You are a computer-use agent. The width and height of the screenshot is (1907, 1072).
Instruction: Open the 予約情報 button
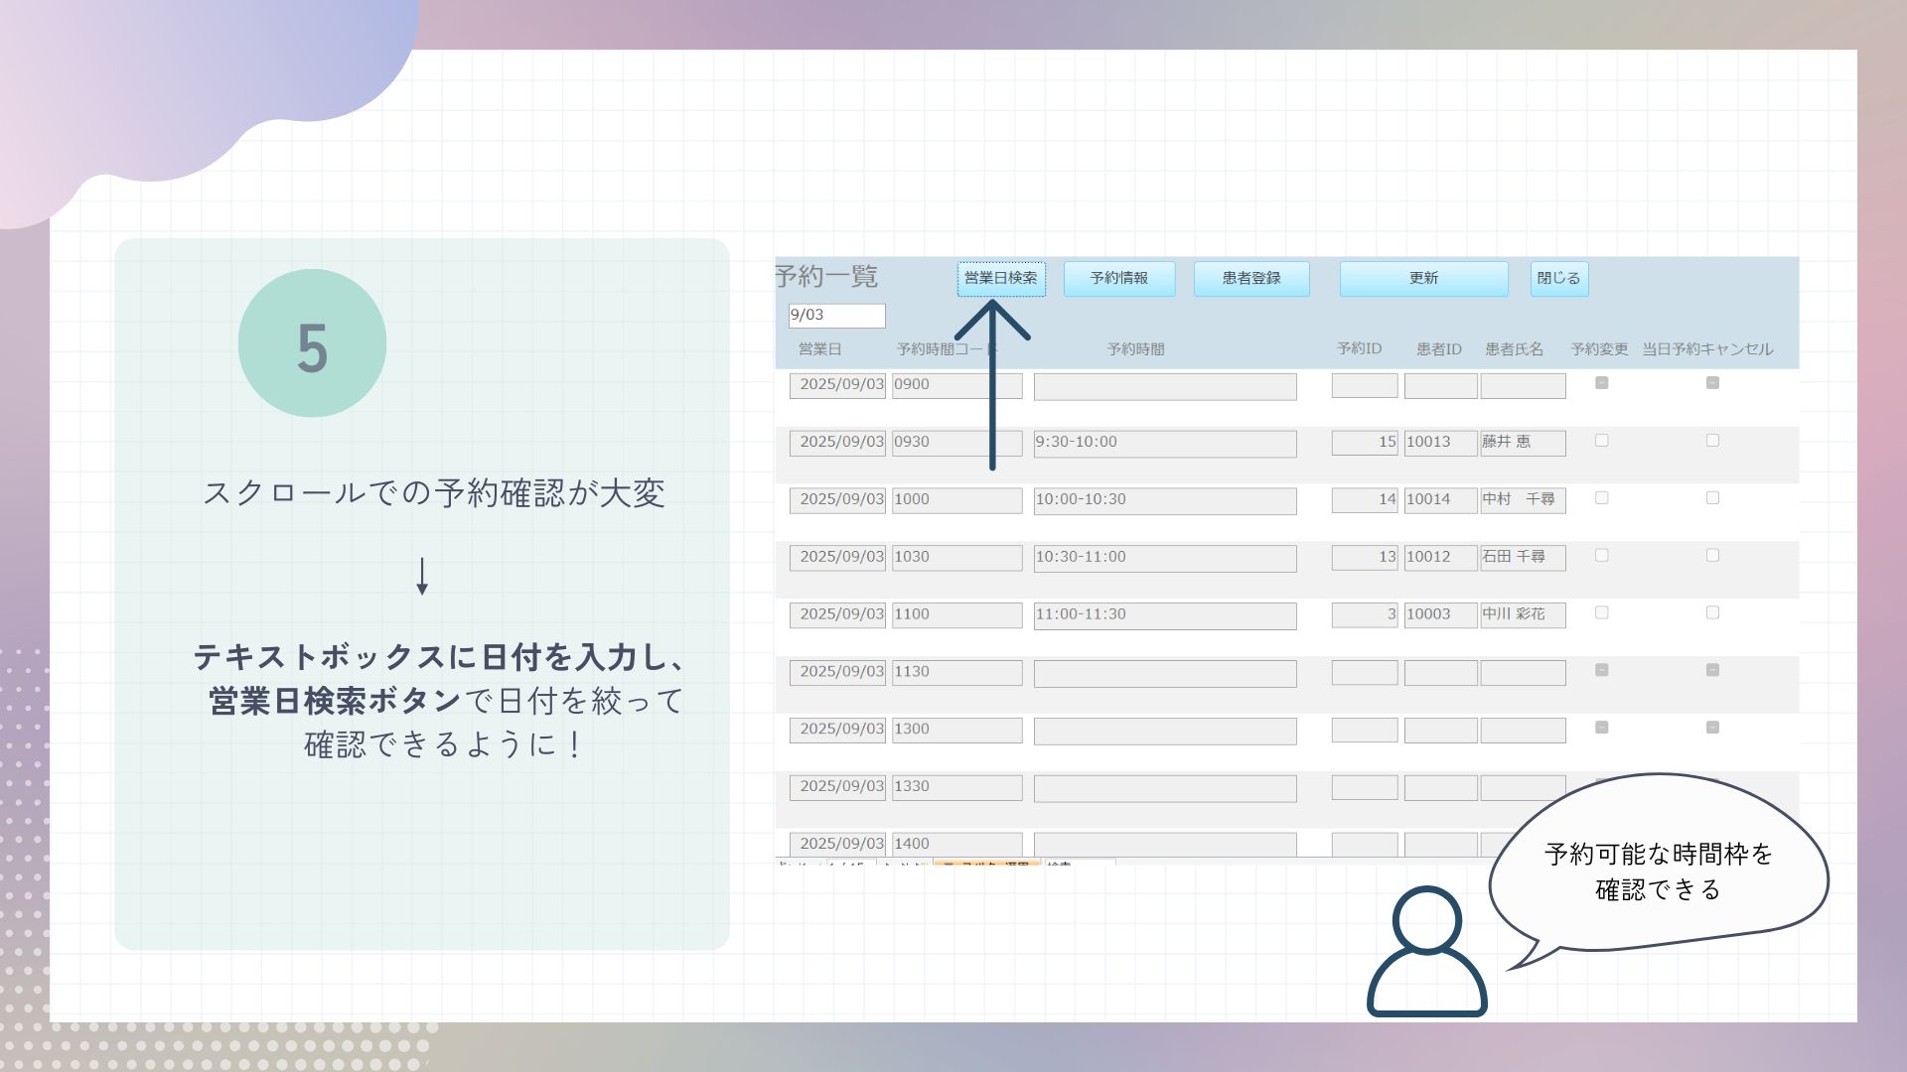(1118, 279)
